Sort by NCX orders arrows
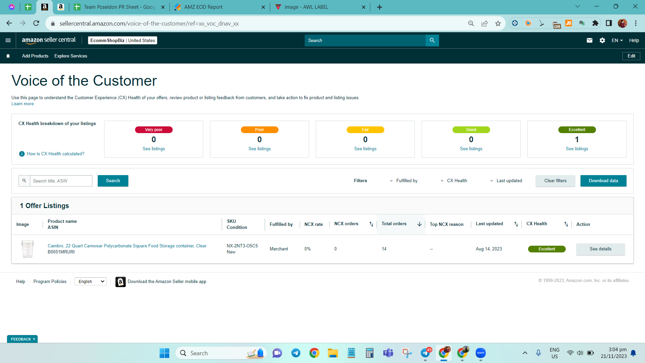Screen dimensions: 645x363 point(371,224)
